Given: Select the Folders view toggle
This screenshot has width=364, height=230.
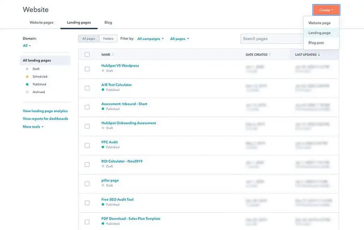Looking at the screenshot, I should (108, 39).
